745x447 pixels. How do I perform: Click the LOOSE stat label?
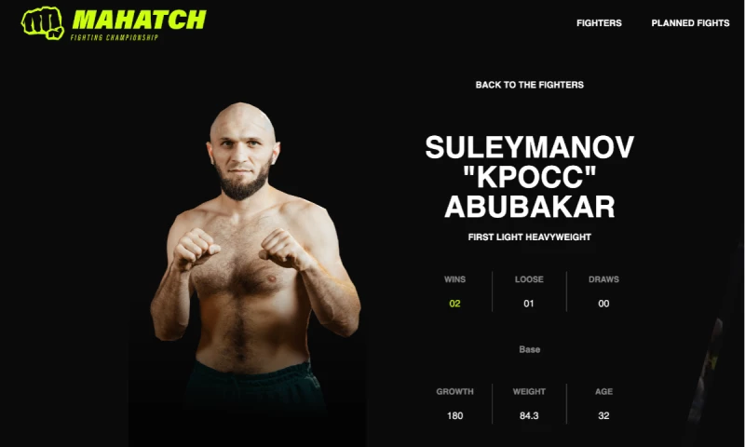(529, 279)
